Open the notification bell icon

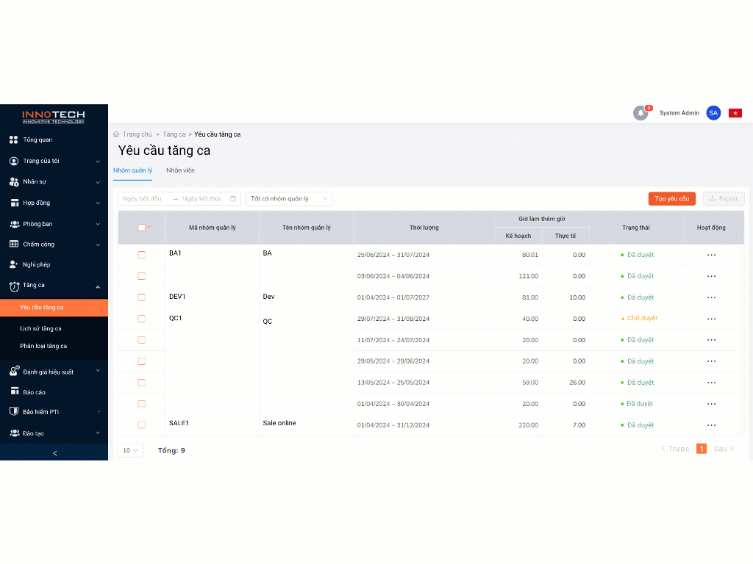(x=640, y=113)
